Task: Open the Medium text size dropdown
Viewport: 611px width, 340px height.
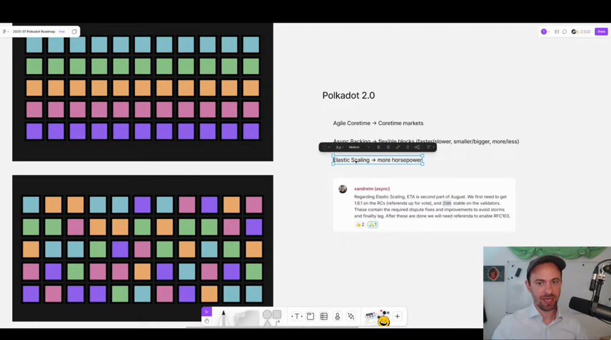Action: coord(359,147)
